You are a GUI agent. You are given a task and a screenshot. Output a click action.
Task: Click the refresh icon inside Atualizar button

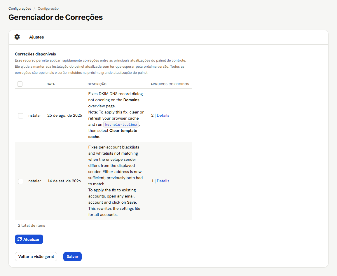pyautogui.click(x=20, y=239)
